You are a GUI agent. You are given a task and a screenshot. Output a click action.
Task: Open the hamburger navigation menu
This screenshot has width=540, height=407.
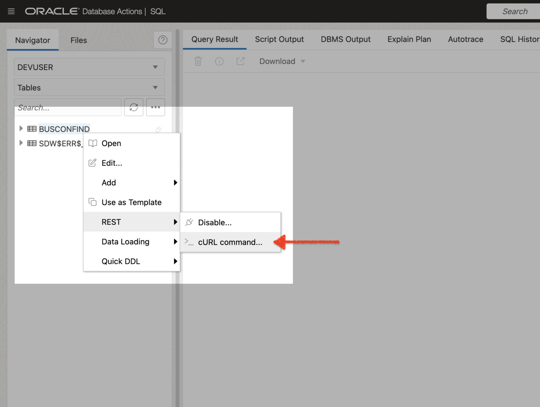pyautogui.click(x=11, y=11)
